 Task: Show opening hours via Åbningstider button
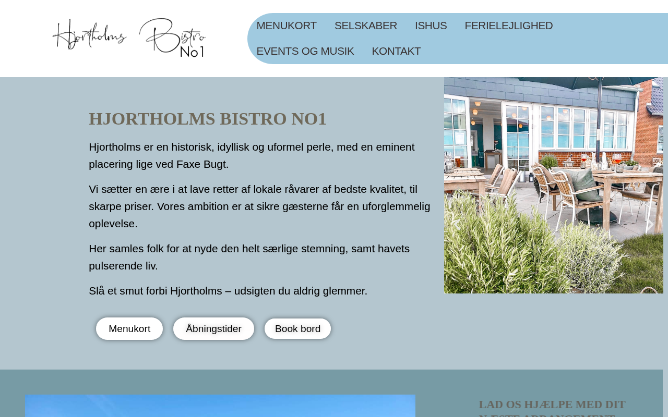(x=213, y=329)
